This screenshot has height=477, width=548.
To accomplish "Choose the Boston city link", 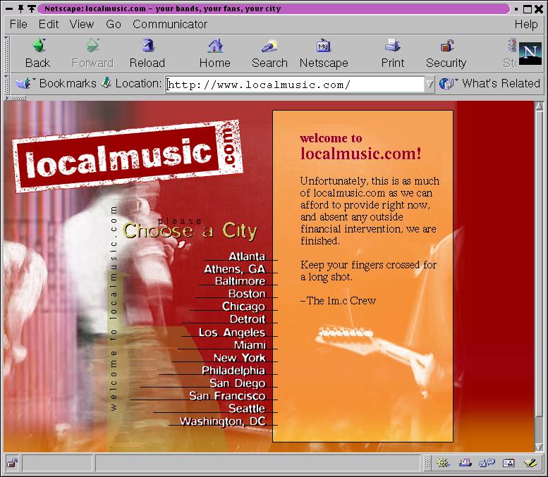I will coord(247,293).
